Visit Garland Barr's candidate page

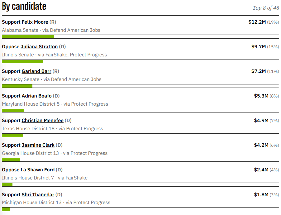(x=36, y=71)
